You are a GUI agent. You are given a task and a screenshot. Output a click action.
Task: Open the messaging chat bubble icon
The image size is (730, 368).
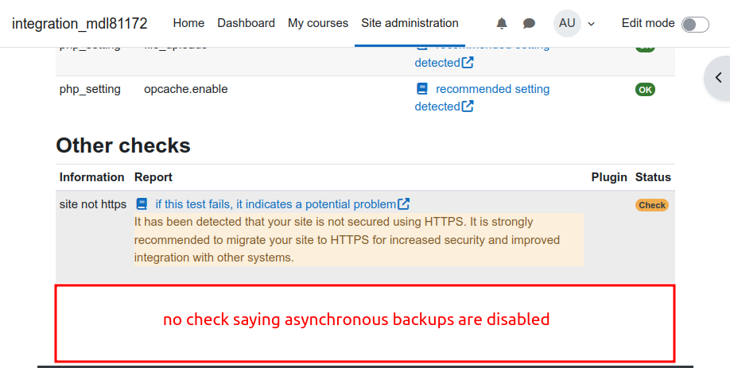pos(529,23)
